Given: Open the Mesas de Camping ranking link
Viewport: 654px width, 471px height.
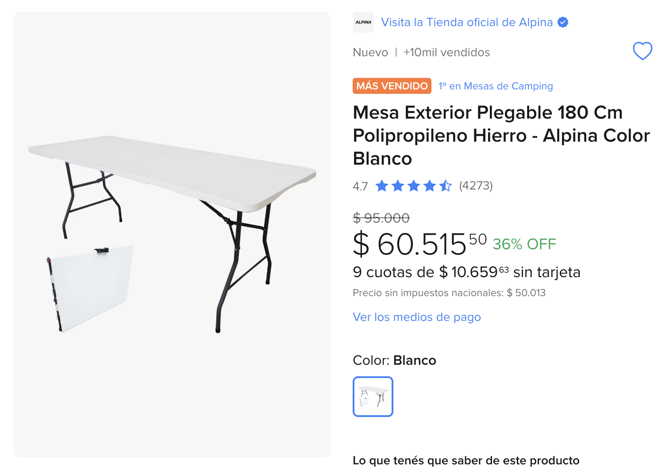Looking at the screenshot, I should (x=496, y=86).
